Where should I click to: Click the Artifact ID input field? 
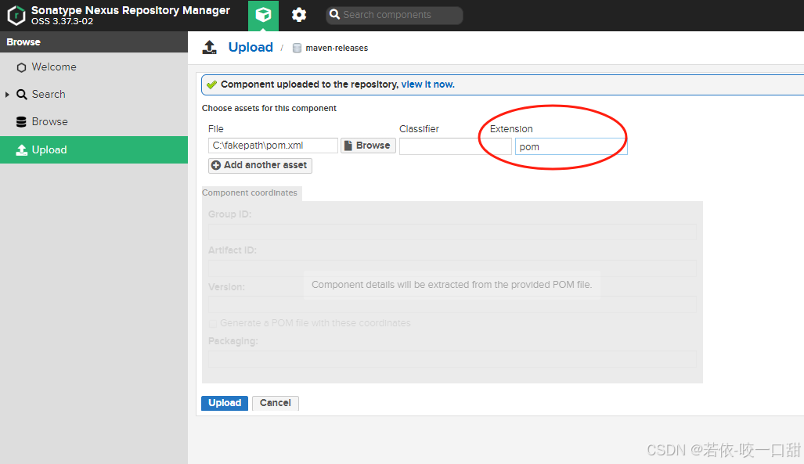pos(452,268)
